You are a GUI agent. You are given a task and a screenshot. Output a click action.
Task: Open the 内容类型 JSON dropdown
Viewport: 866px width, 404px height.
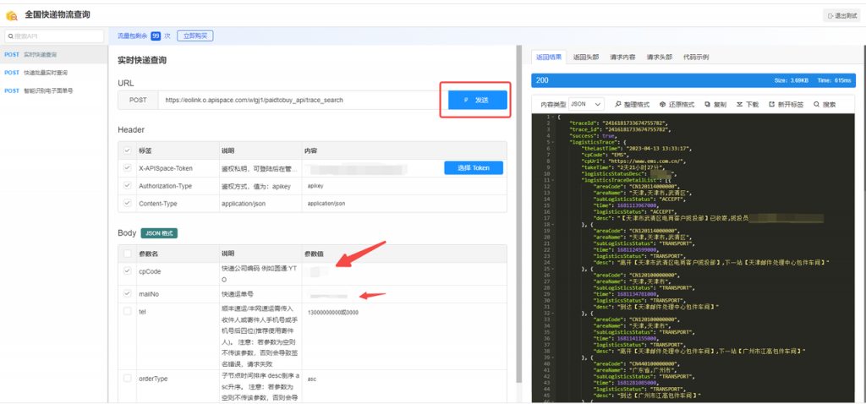[x=587, y=104]
